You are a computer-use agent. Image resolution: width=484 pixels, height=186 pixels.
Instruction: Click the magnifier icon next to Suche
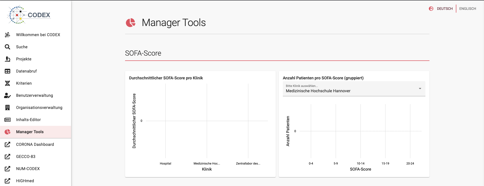(x=8, y=47)
